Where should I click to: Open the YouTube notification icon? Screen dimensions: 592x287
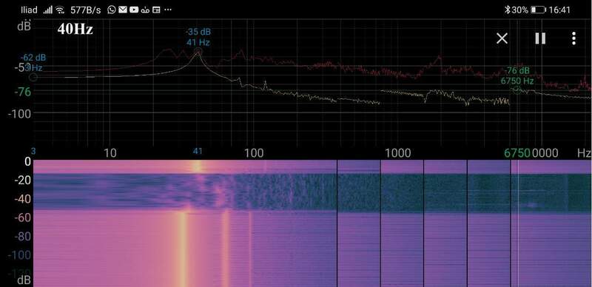[134, 10]
